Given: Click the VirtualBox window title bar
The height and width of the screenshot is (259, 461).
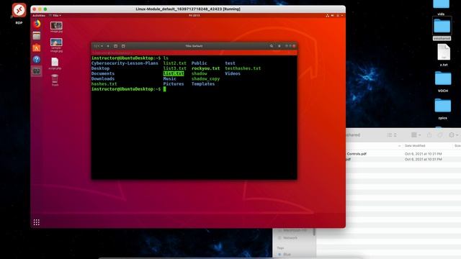Looking at the screenshot, I should [188, 9].
